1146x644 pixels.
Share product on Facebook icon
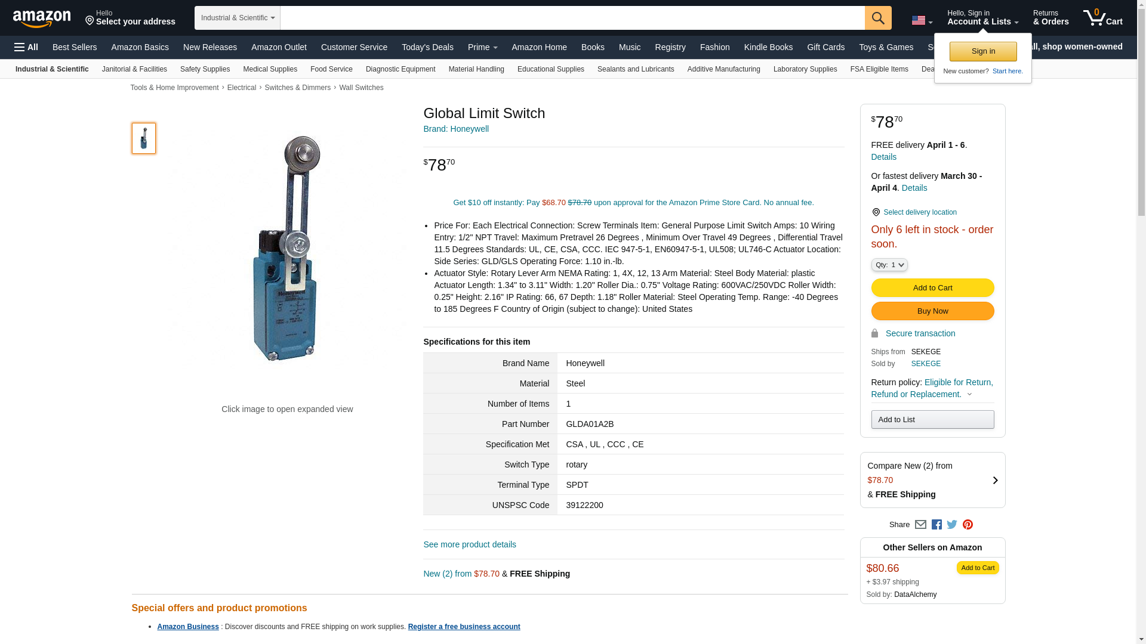[x=936, y=525]
